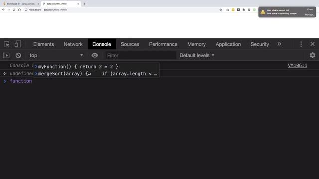Image resolution: width=319 pixels, height=179 pixels.
Task: Select the Console tab
Action: tap(102, 44)
